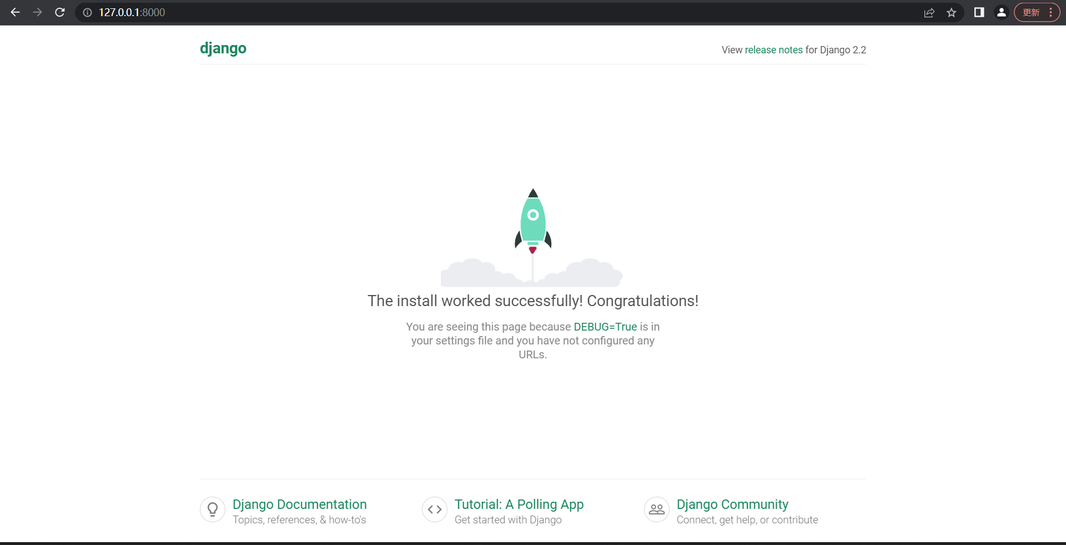
Task: Open the browser side panel icon
Action: coord(979,12)
